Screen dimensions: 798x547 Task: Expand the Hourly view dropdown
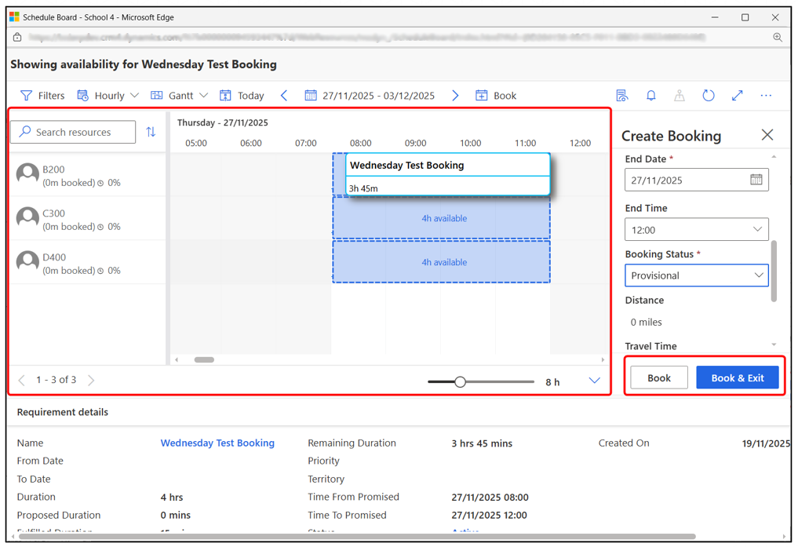coord(108,96)
